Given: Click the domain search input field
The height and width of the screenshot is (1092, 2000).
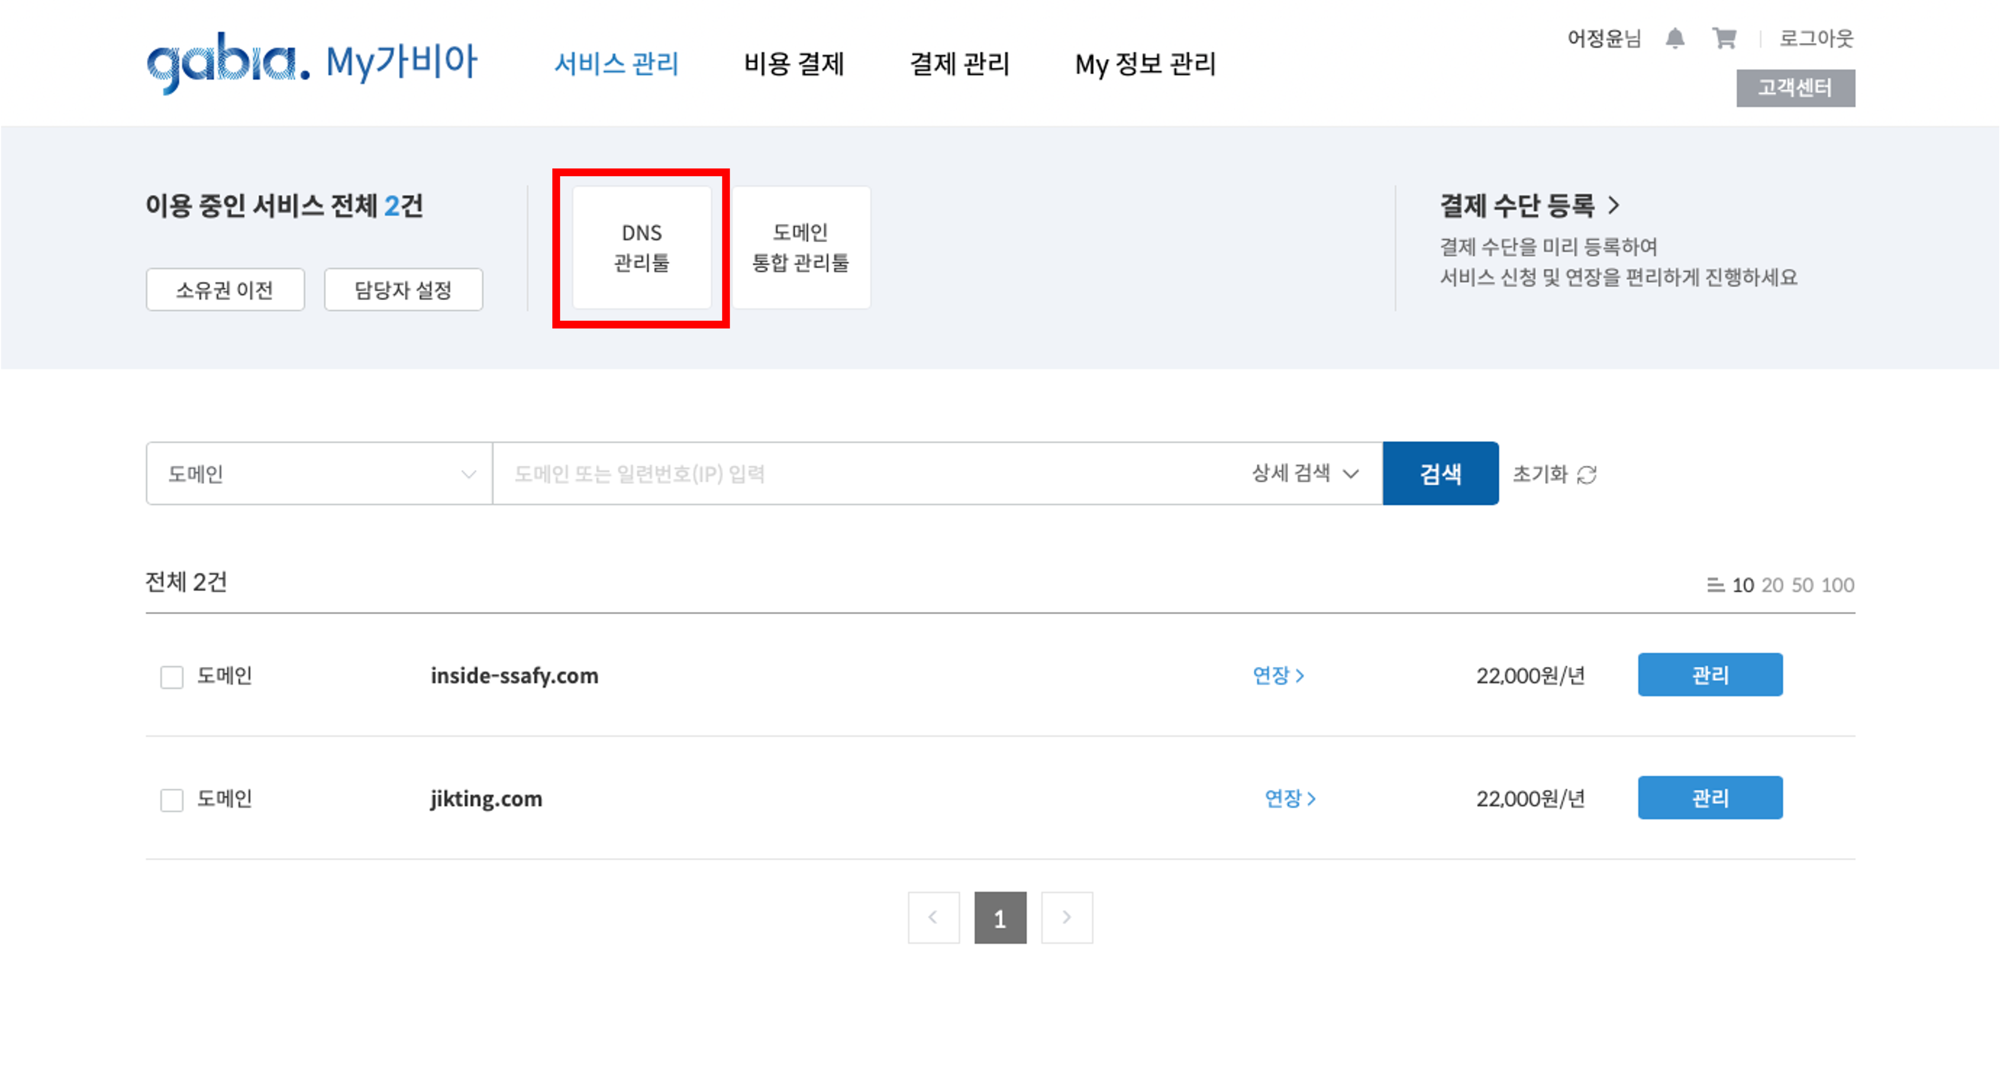Looking at the screenshot, I should tap(854, 473).
